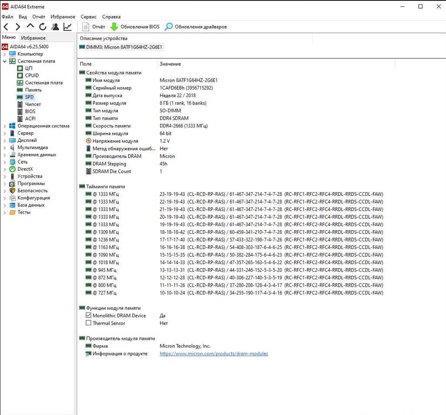Click the База данных tree icon
Screen dimensions: 446x415
point(12,205)
